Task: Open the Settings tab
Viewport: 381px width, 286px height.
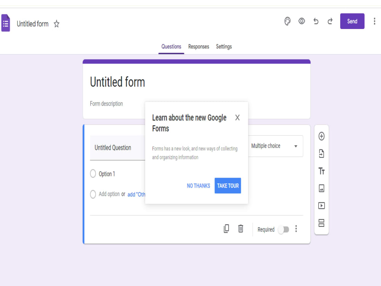Action: click(x=224, y=47)
